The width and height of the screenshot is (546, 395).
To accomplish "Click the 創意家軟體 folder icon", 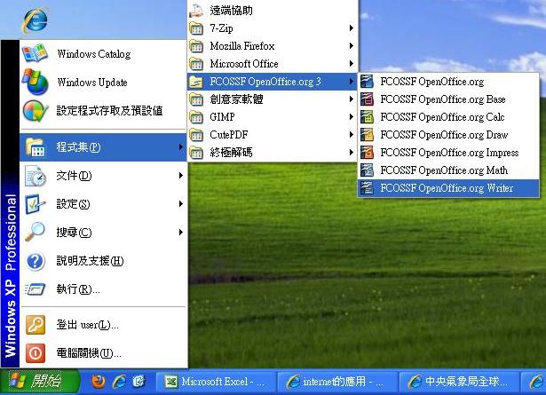I will point(196,99).
